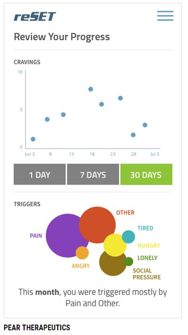Click the reSET logo

point(35,17)
